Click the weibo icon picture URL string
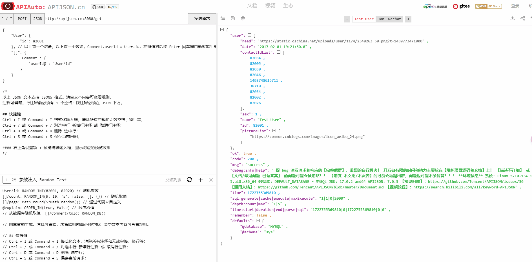This screenshot has height=262, width=532. (x=307, y=137)
